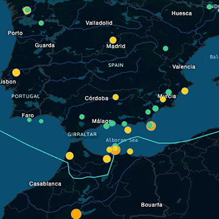
Task: Select the orange marker at map bottom near Casablanca
Action: pos(76,214)
